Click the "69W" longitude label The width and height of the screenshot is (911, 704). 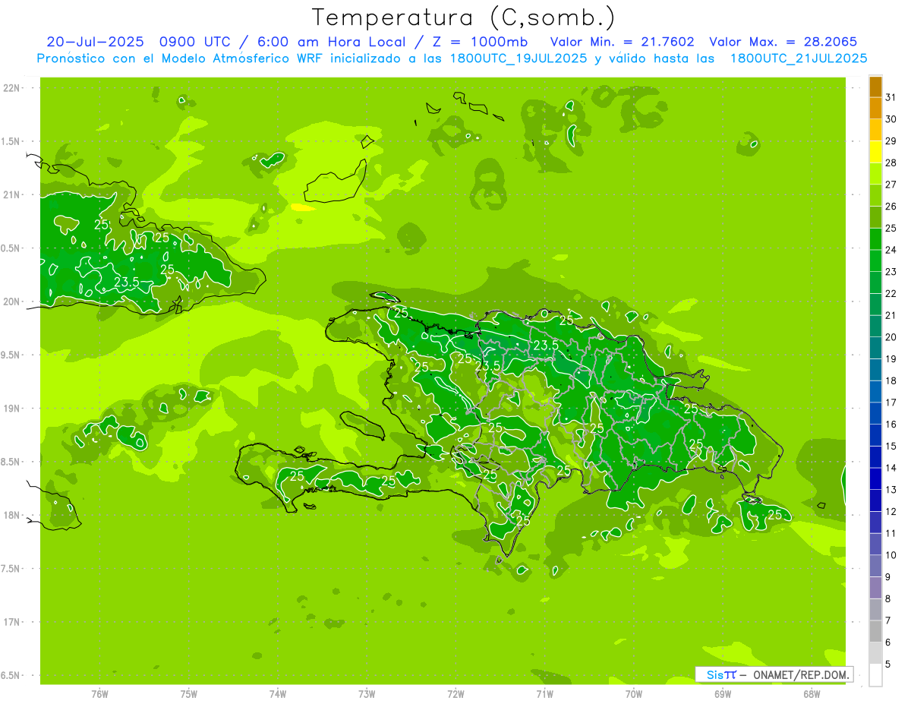[x=723, y=693]
